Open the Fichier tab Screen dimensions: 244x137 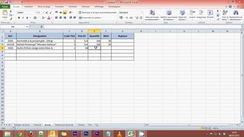(5, 6)
